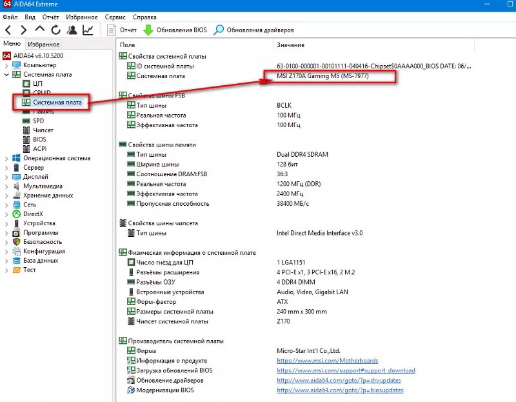
Task: Click the Операционная система Windows icon
Action: pos(17,158)
